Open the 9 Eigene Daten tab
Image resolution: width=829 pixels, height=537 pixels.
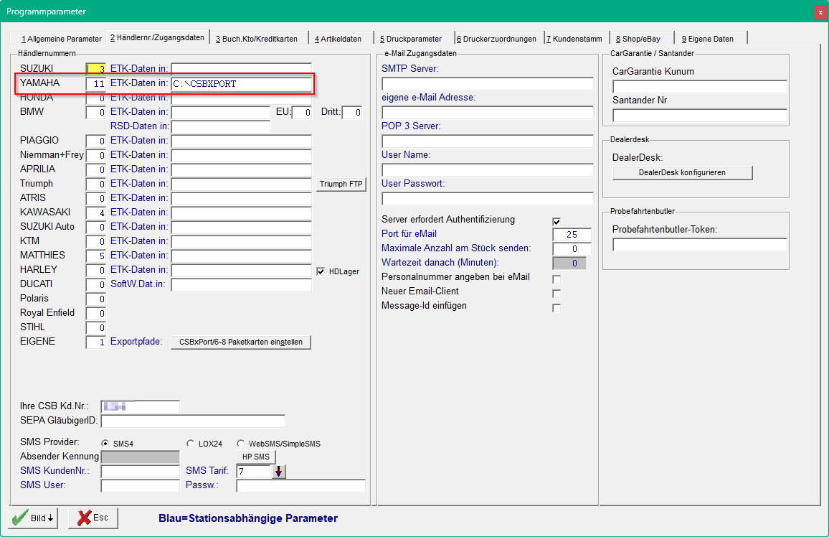(708, 39)
